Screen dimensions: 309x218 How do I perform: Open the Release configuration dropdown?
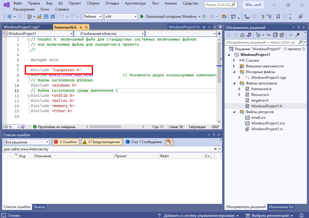tap(93, 17)
